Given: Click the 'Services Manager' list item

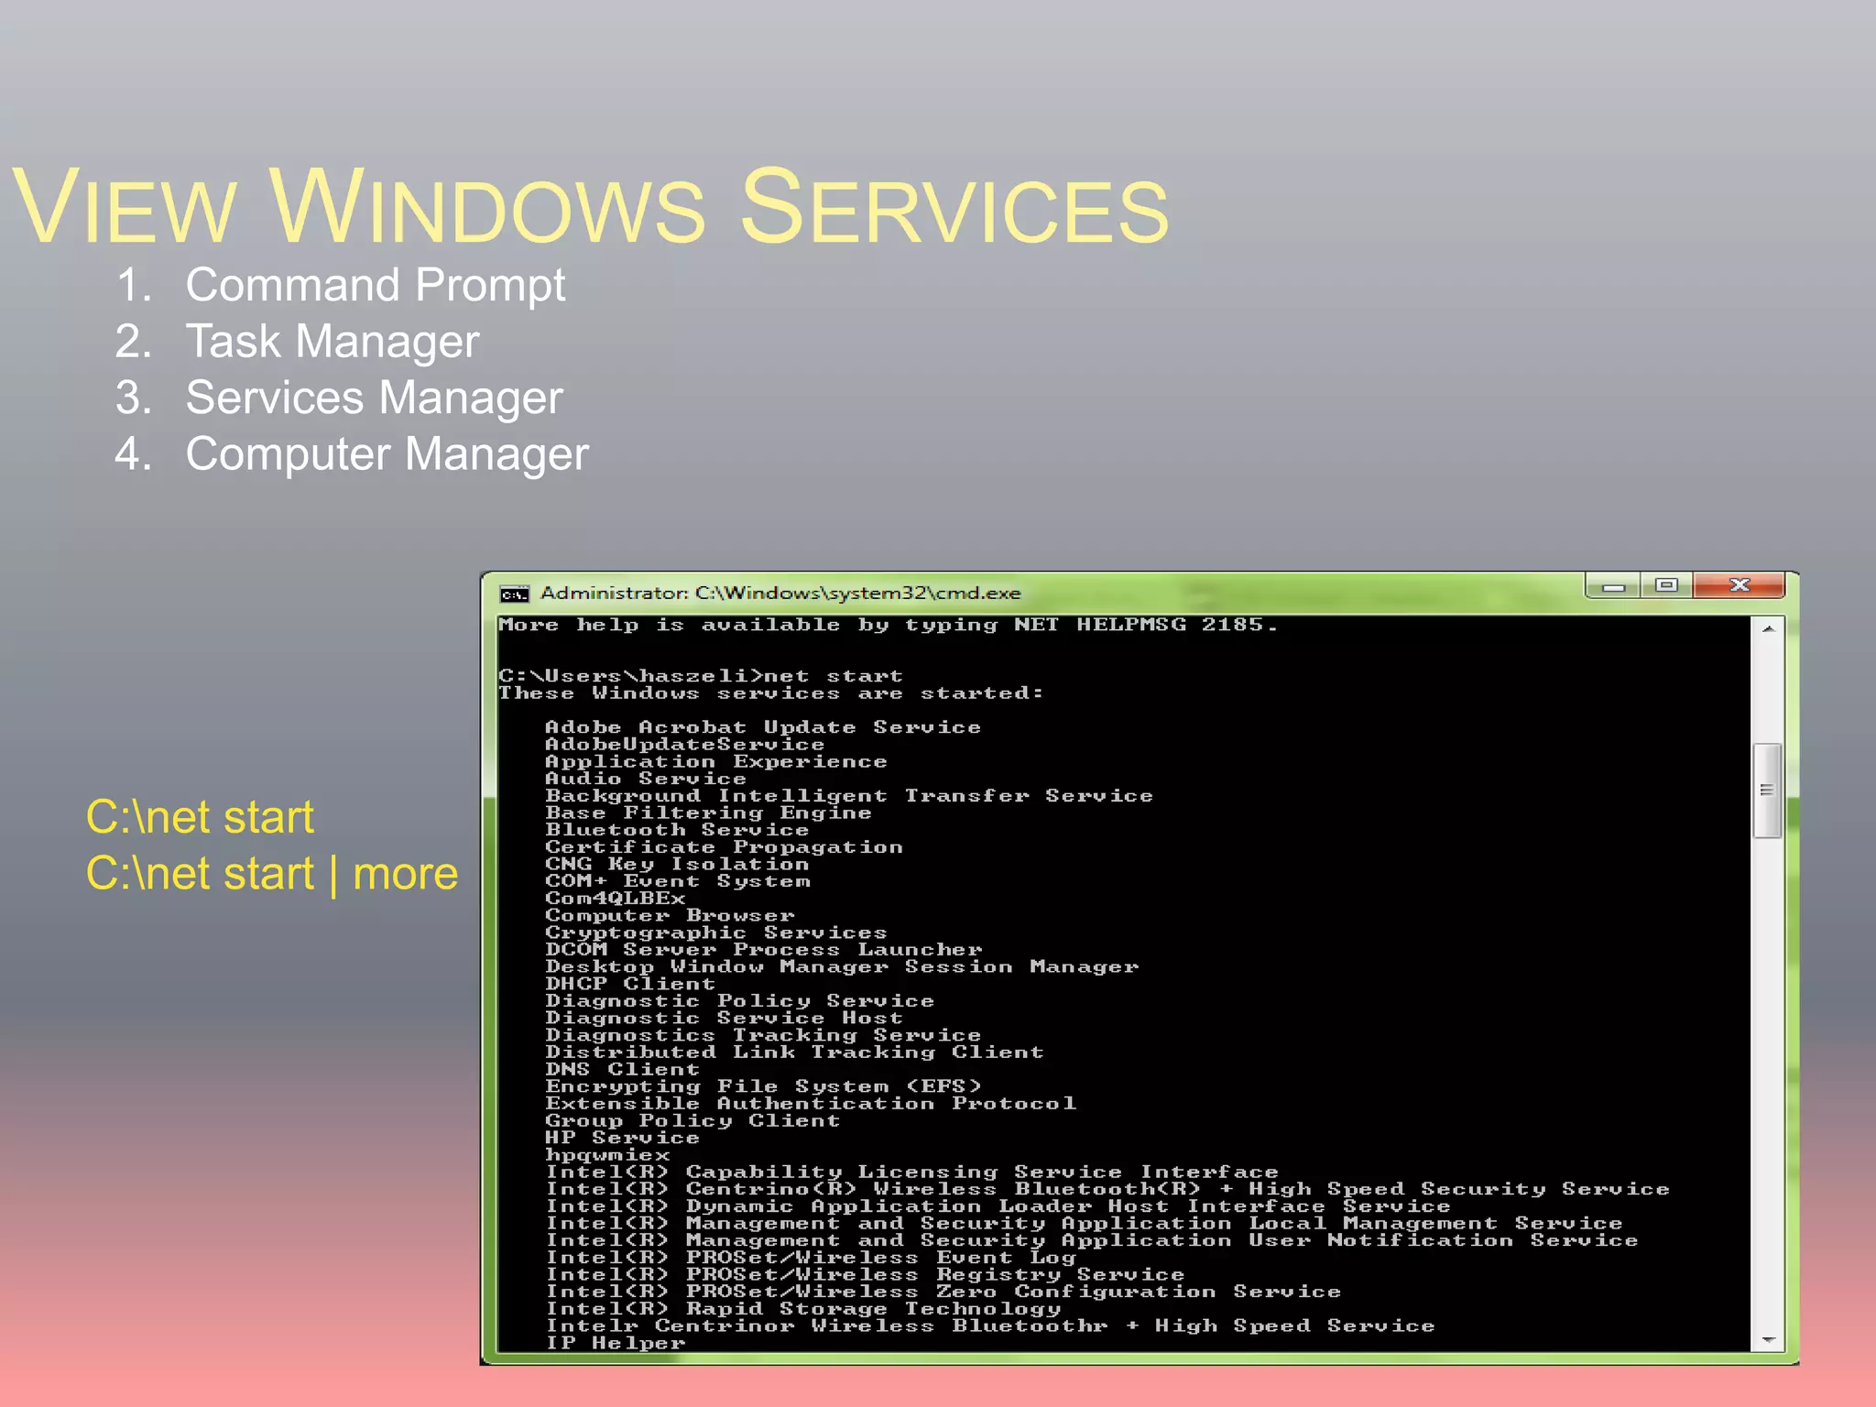Looking at the screenshot, I should (x=375, y=398).
